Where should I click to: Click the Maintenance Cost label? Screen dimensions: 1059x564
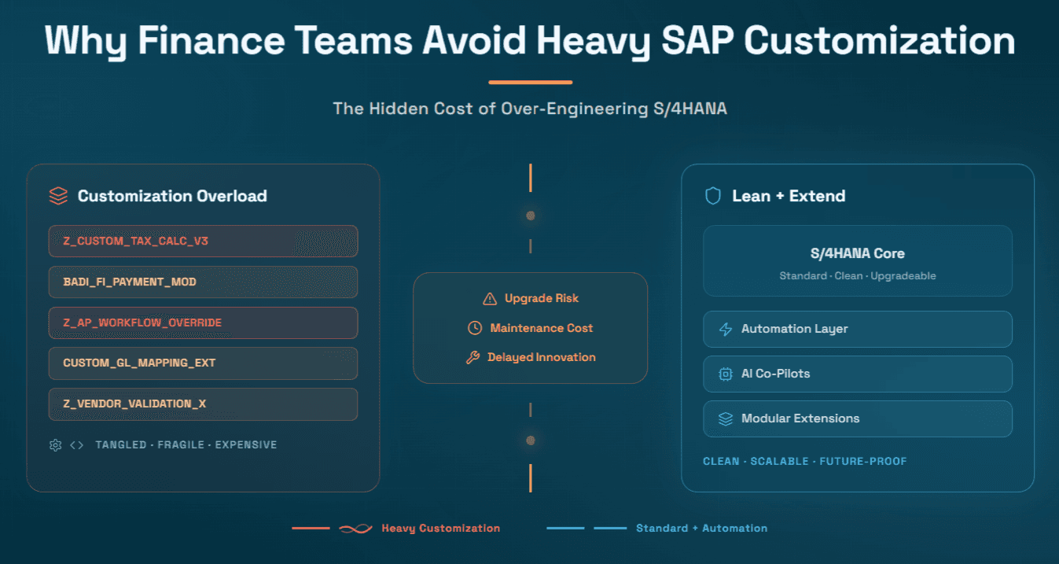click(x=542, y=328)
